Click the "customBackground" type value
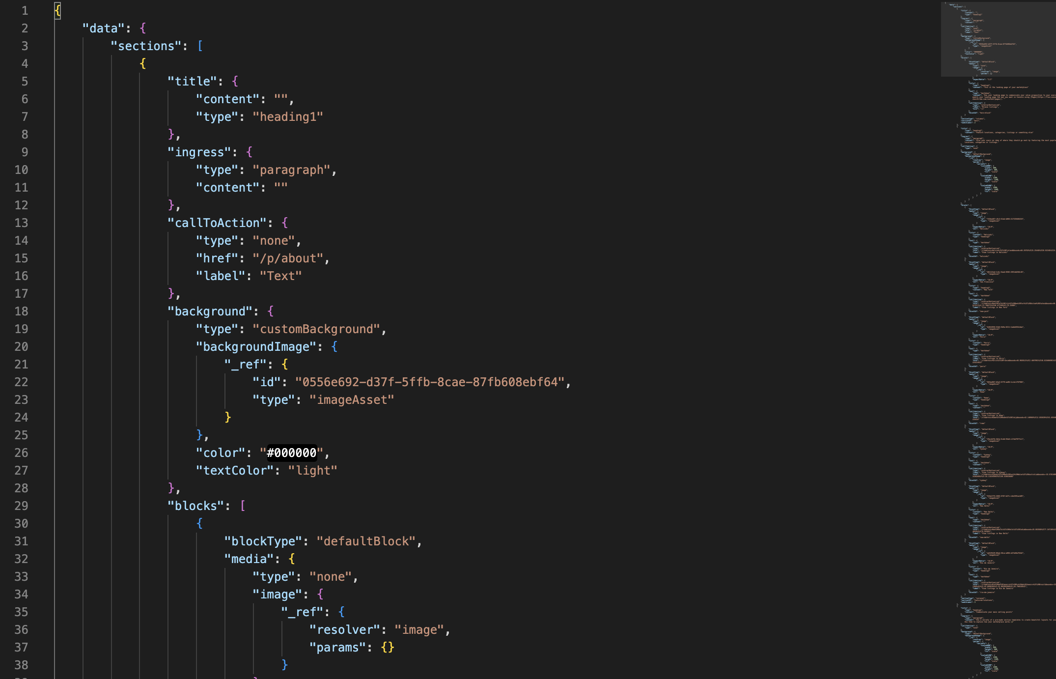 click(319, 329)
